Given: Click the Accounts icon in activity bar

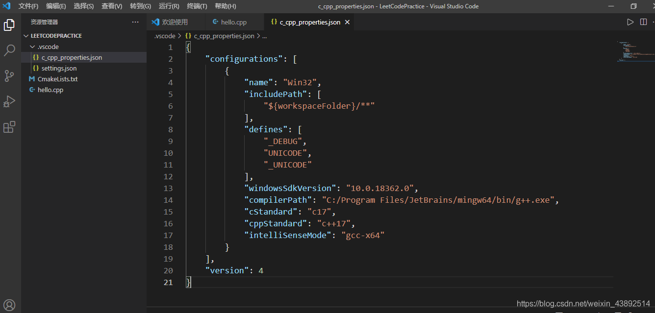Looking at the screenshot, I should (9, 306).
